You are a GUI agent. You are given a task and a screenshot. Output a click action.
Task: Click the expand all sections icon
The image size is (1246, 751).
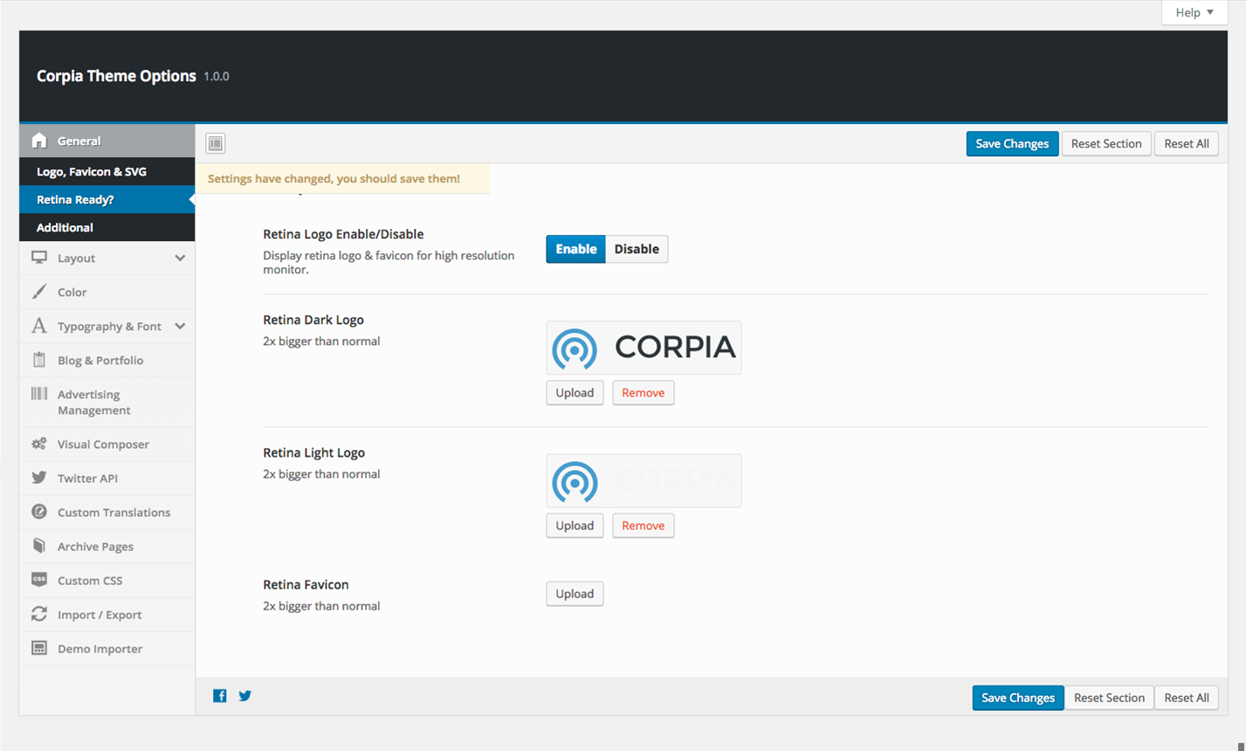(216, 143)
